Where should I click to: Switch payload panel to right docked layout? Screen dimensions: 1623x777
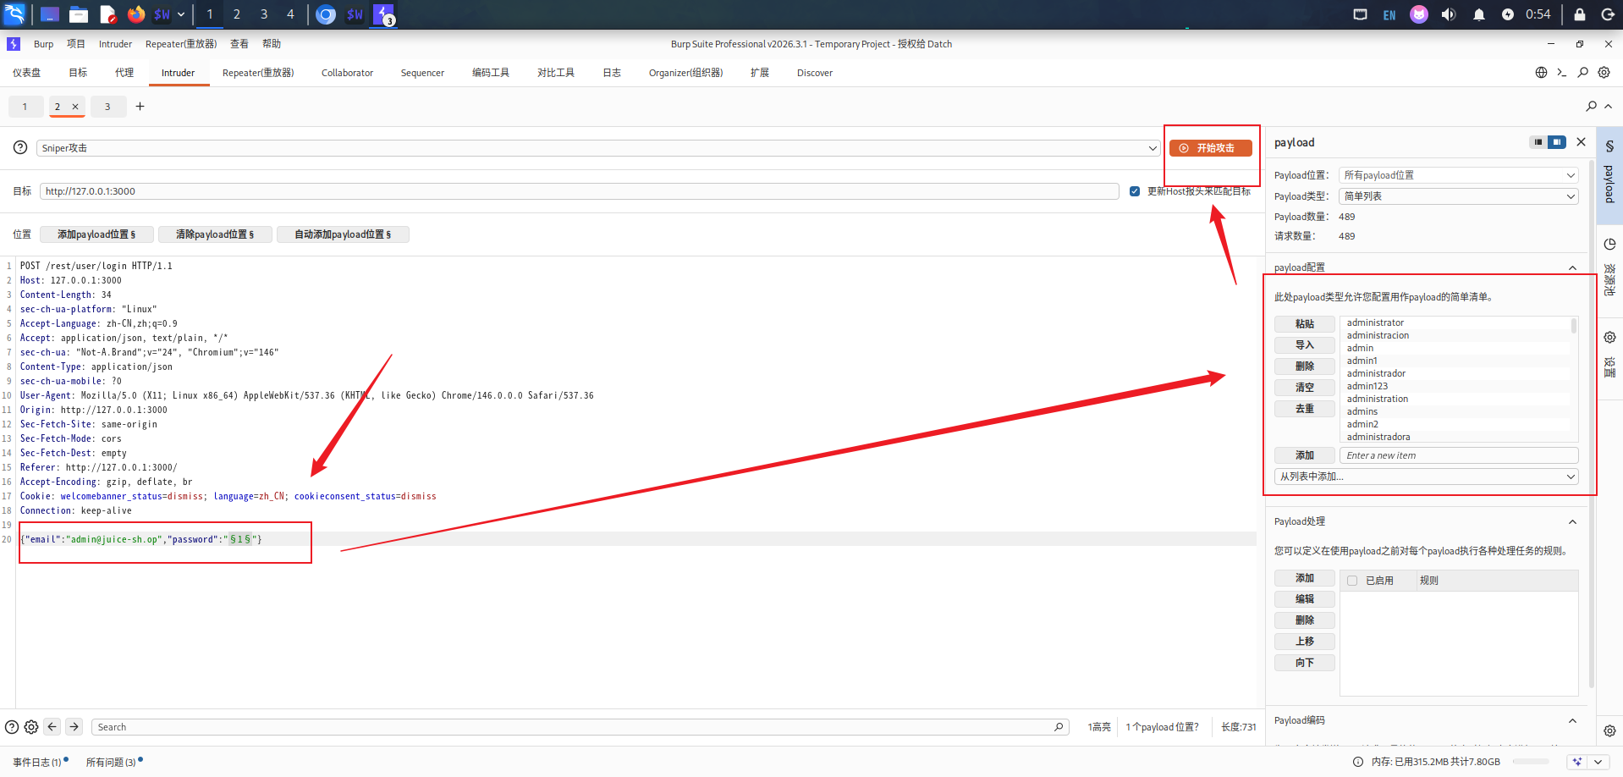pos(1557,142)
